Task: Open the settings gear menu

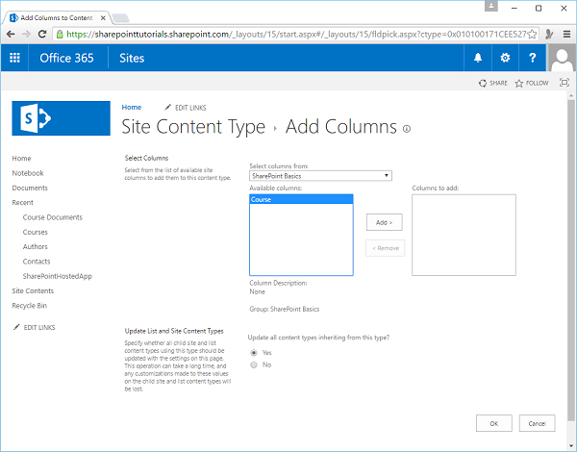Action: [x=506, y=58]
